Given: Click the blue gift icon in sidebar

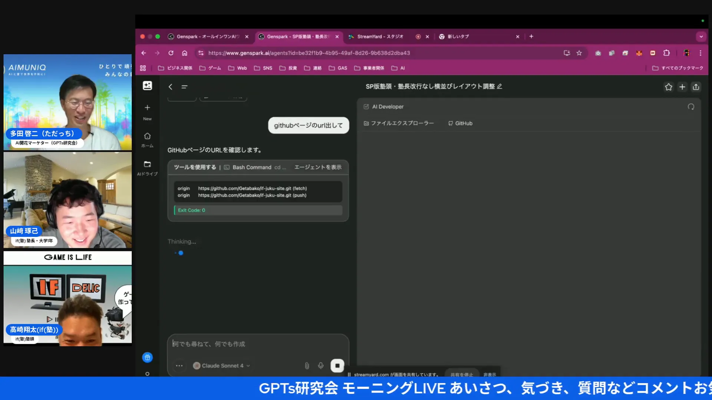Looking at the screenshot, I should (x=147, y=357).
